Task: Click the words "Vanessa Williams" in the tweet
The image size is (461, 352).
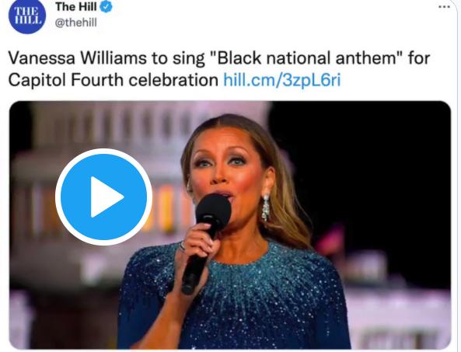Action: pos(77,58)
